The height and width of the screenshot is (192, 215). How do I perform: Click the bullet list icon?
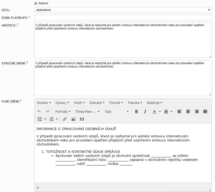coord(40,119)
